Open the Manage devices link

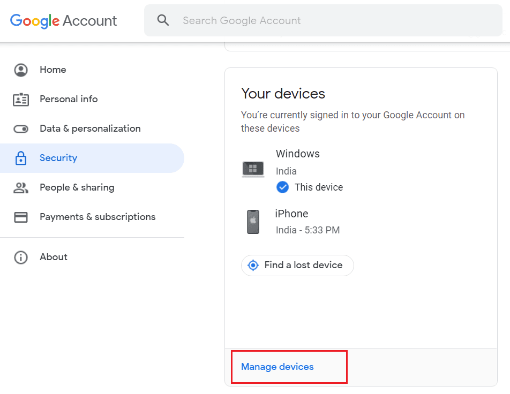277,367
